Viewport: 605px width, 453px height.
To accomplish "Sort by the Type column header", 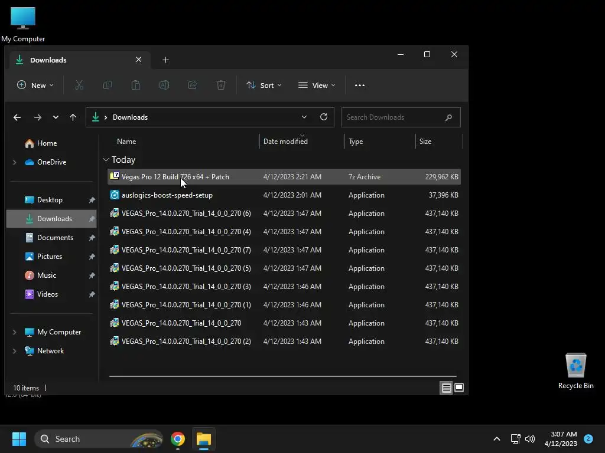I will (x=355, y=142).
